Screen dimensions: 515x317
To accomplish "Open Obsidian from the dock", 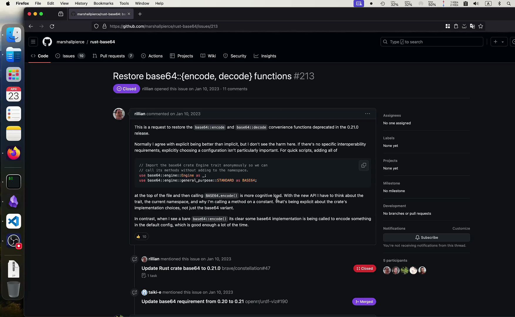I will (x=14, y=201).
